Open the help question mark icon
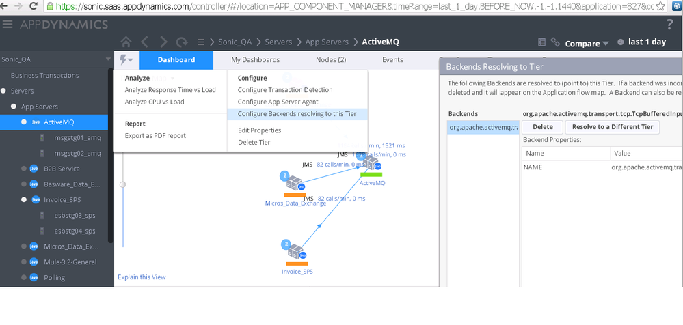683x325 pixels. click(x=669, y=25)
